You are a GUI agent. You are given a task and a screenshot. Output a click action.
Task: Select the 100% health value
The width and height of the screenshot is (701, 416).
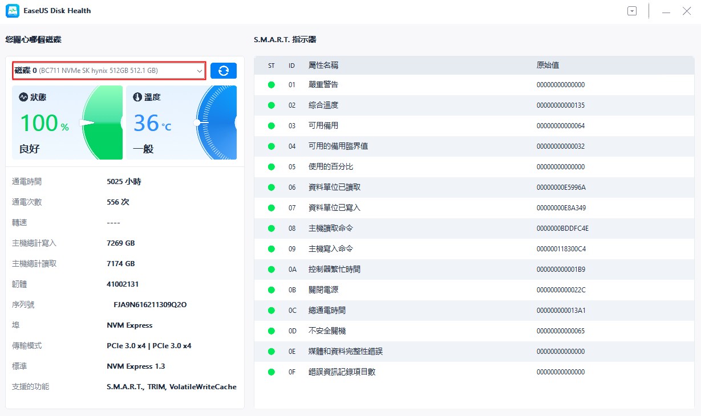tap(44, 123)
